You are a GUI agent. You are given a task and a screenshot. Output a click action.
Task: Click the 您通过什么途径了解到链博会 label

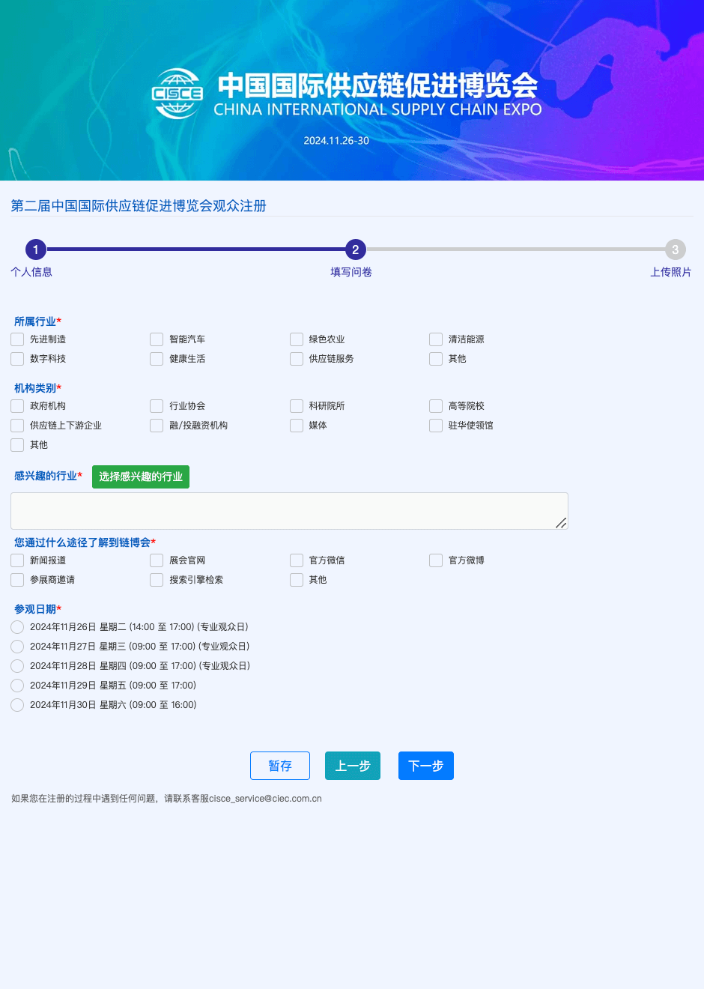click(82, 542)
